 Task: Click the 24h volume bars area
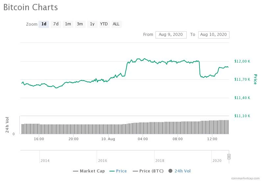click(125, 128)
